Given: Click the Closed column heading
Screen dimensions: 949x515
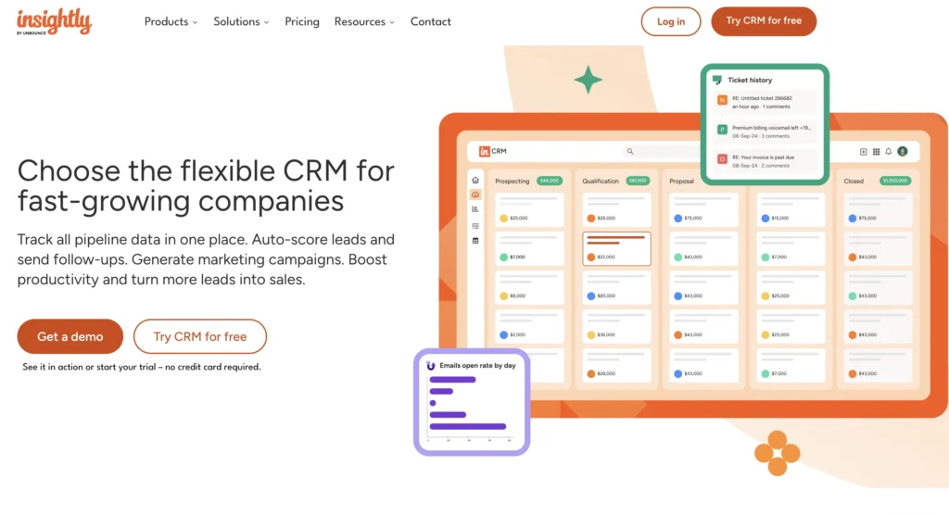Looking at the screenshot, I should (854, 181).
